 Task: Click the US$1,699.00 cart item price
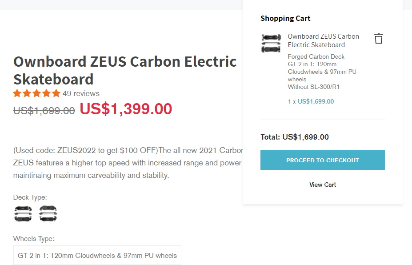click(316, 101)
